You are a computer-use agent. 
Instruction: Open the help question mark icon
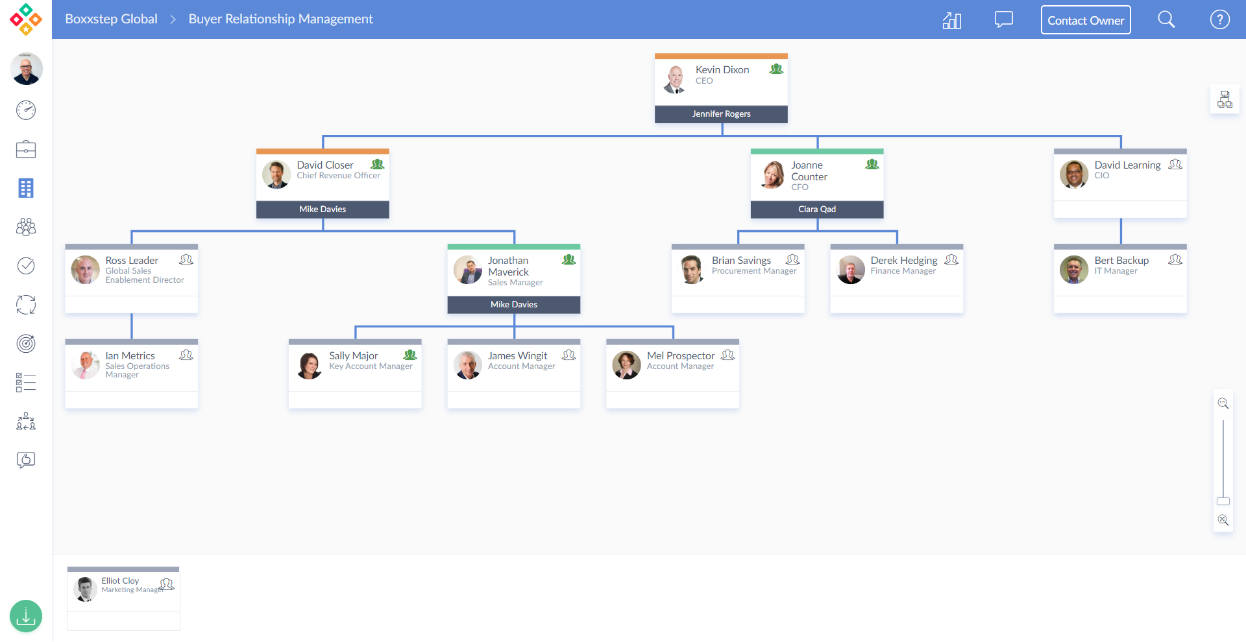[1219, 19]
